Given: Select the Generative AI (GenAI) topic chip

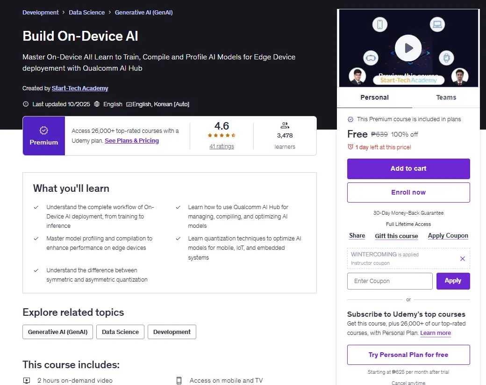Looking at the screenshot, I should (57, 332).
